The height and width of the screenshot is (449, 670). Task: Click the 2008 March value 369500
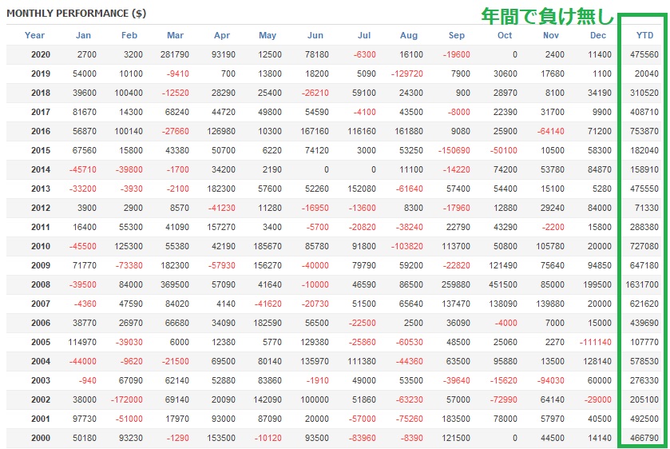click(175, 284)
